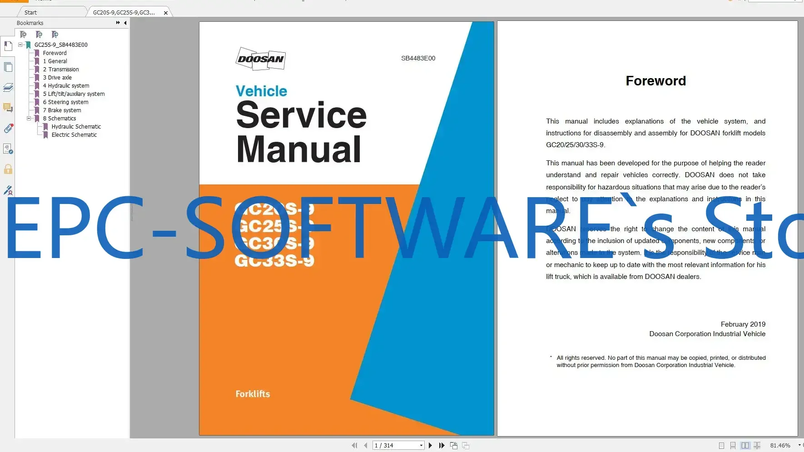Open the zoom level dropdown arrow
Screen dimensions: 804x452
(x=799, y=445)
